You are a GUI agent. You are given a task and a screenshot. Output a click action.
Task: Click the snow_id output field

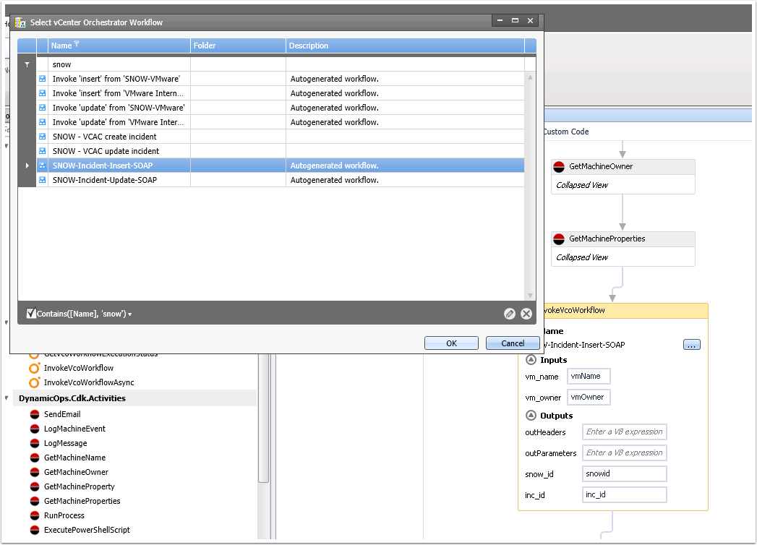point(625,473)
